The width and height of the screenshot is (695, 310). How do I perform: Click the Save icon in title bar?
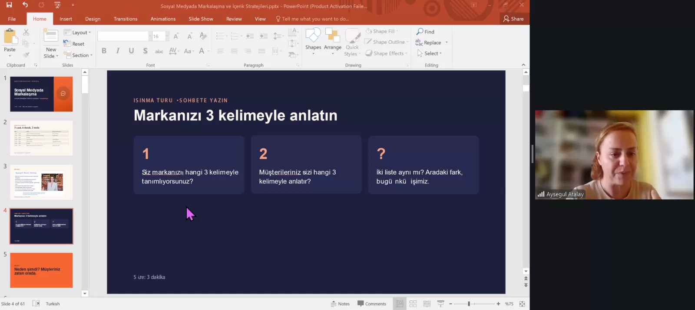tap(9, 5)
